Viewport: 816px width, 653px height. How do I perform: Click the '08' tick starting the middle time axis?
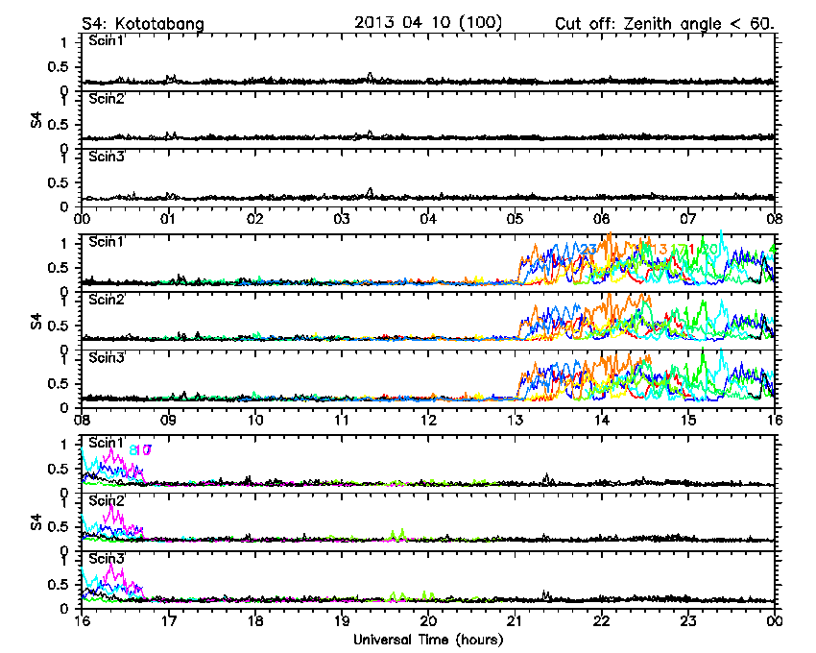click(82, 420)
